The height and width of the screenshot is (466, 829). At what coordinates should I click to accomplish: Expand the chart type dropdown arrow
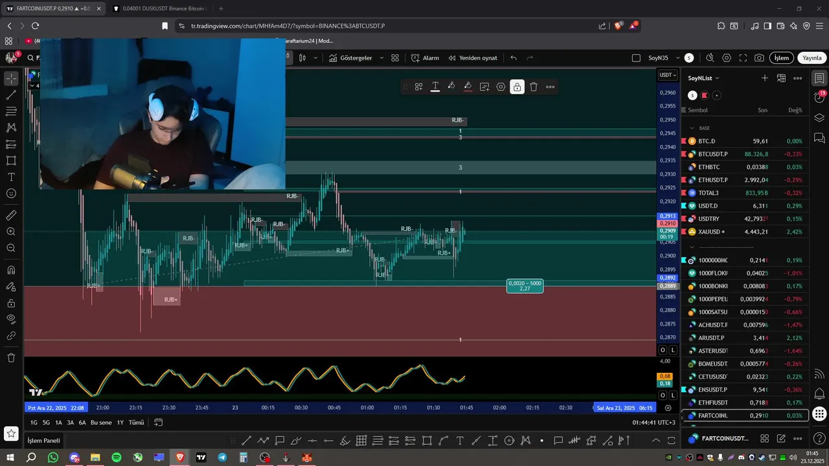point(316,58)
